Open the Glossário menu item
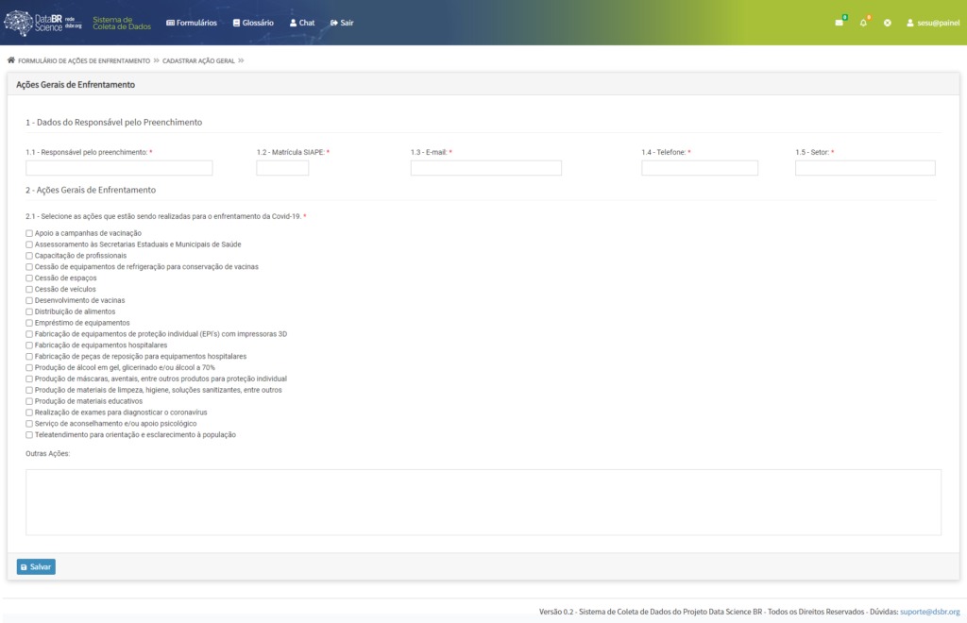Image resolution: width=967 pixels, height=623 pixels. pos(253,23)
